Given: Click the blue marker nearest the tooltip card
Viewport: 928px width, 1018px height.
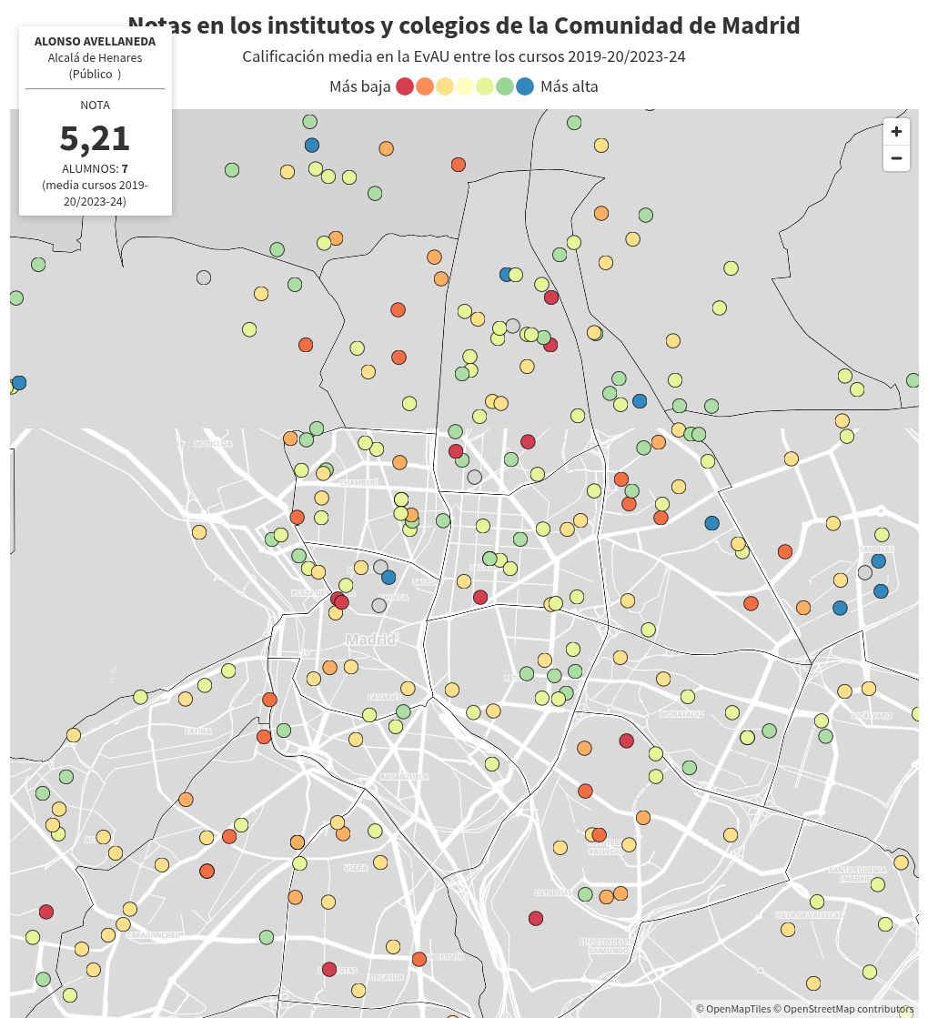Looking at the screenshot, I should pyautogui.click(x=312, y=145).
